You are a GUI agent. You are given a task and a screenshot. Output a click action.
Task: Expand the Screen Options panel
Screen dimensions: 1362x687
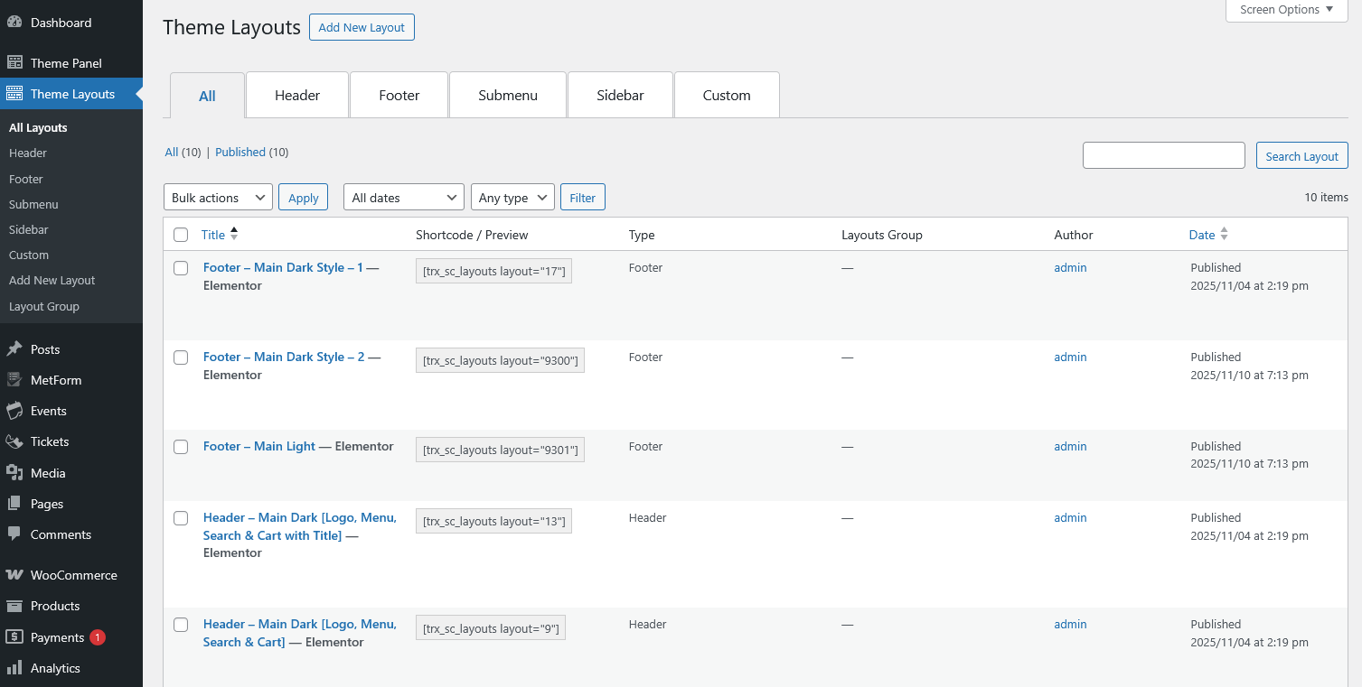pyautogui.click(x=1286, y=10)
